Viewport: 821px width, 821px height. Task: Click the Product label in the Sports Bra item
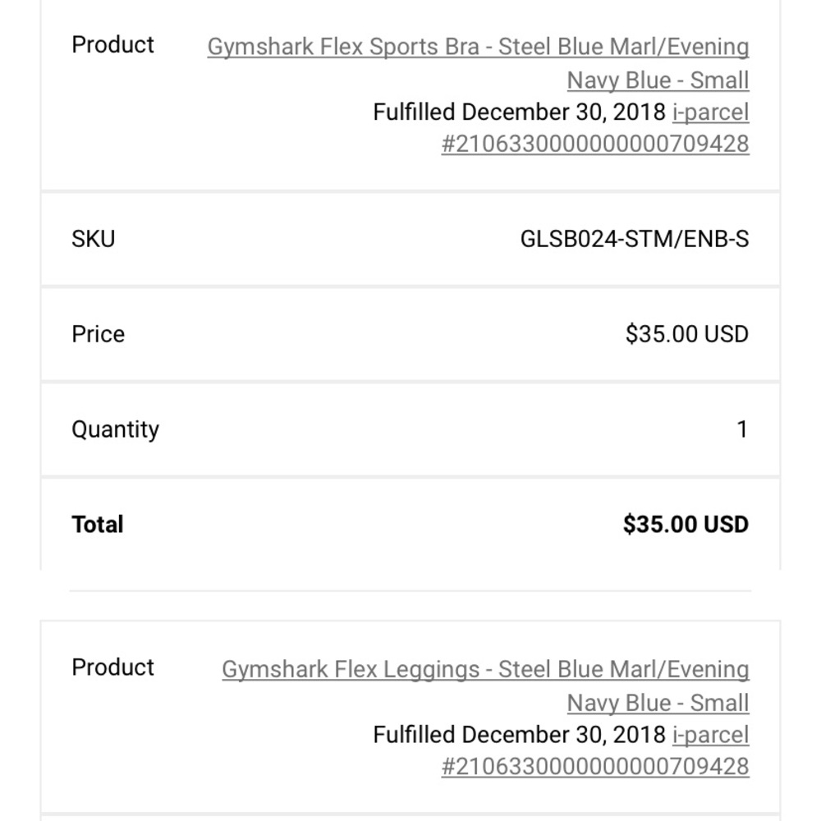112,44
